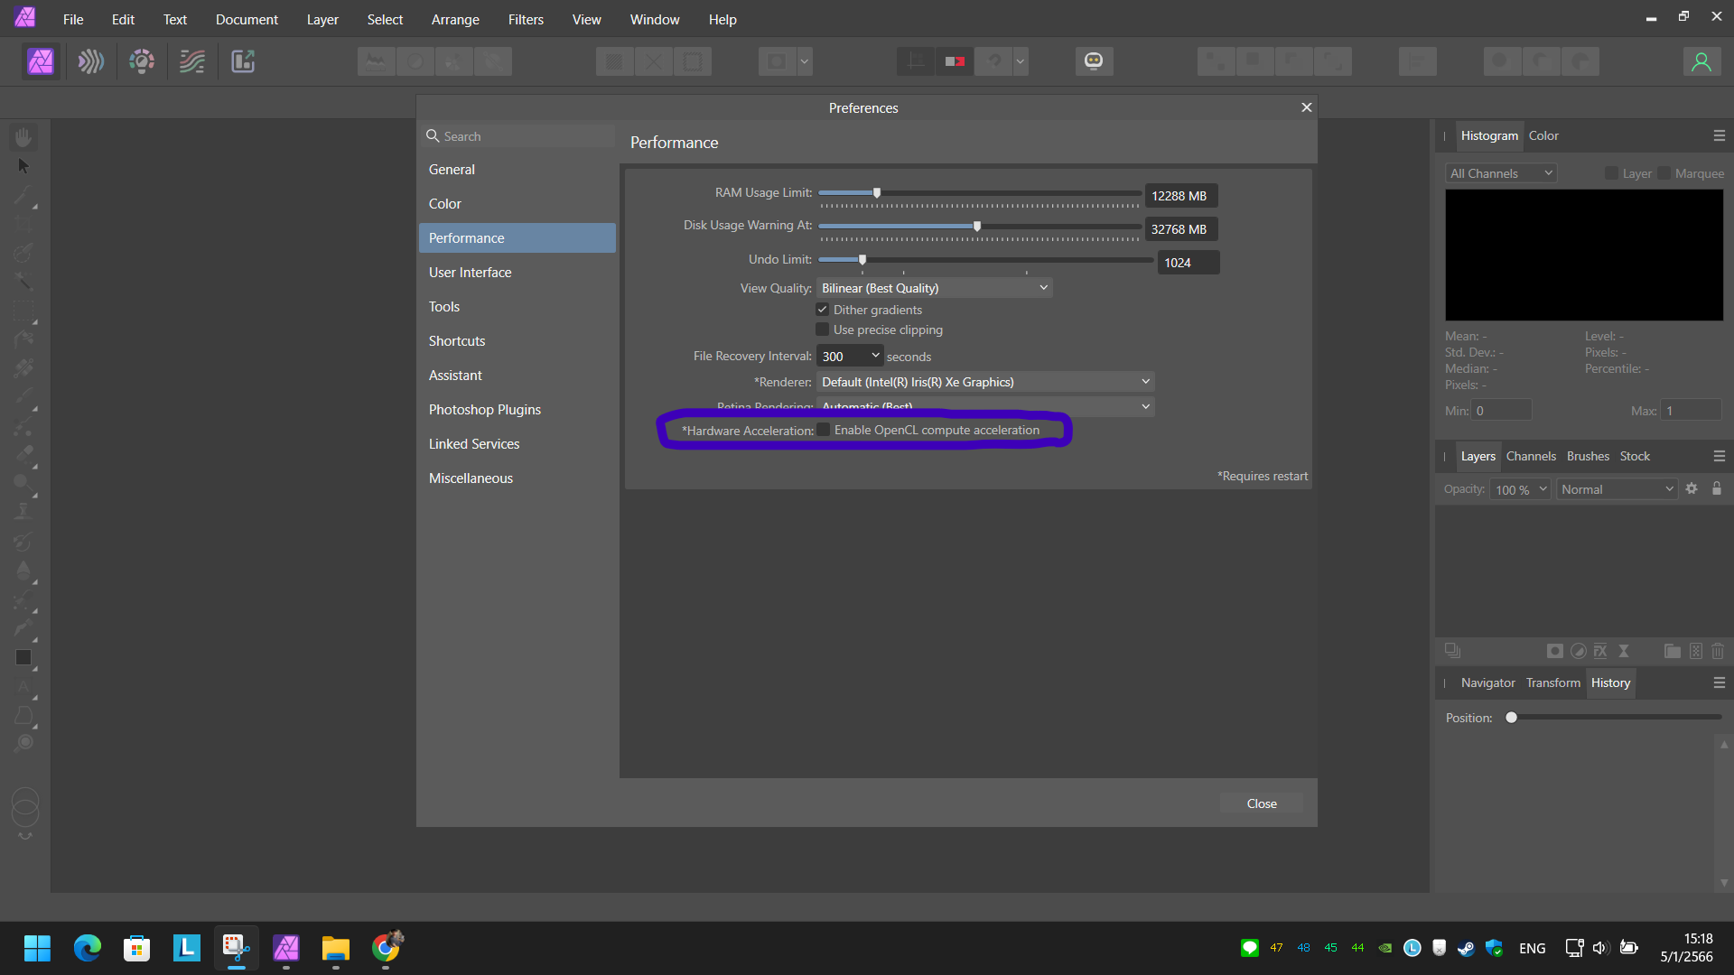The image size is (1734, 975).
Task: Open File Explorer from taskbar
Action: click(335, 948)
